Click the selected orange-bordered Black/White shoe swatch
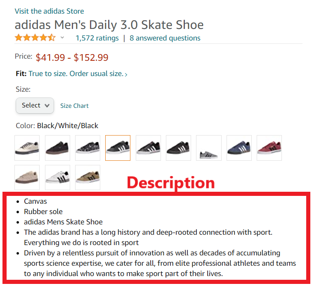The image size is (319, 293). point(118,148)
